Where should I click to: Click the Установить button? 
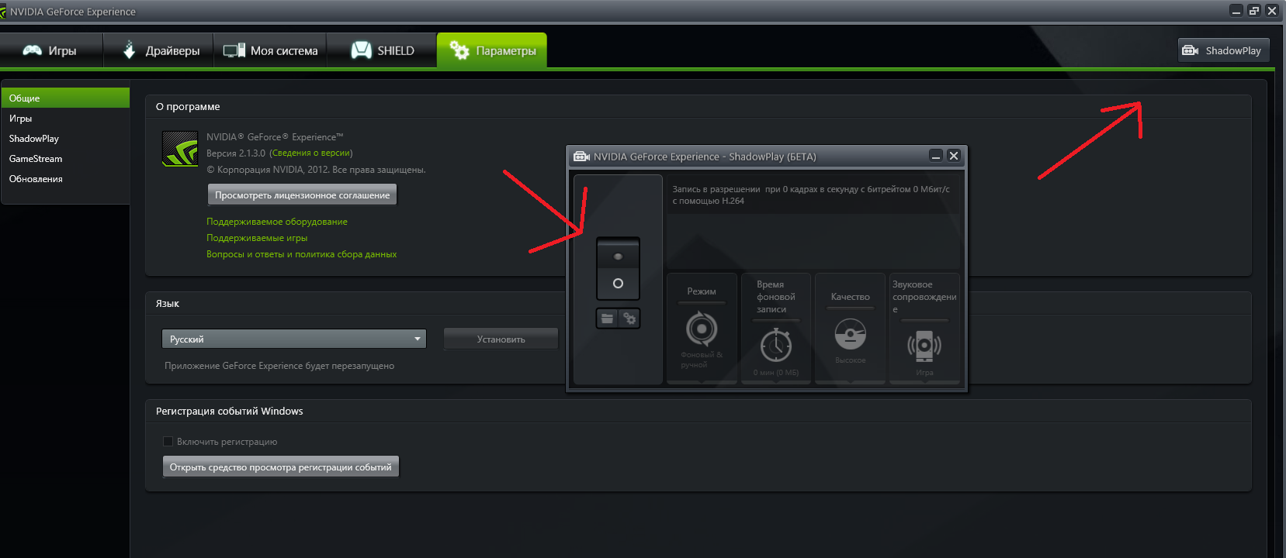point(501,339)
